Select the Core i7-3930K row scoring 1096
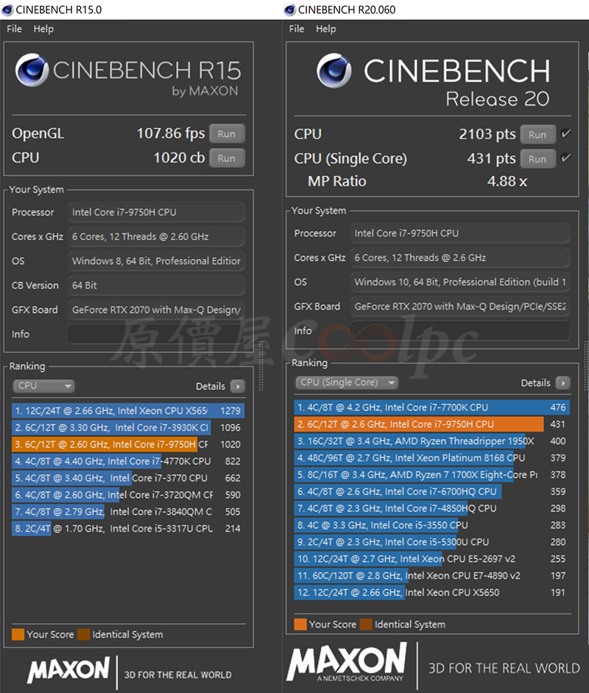The width and height of the screenshot is (589, 693). (x=128, y=427)
